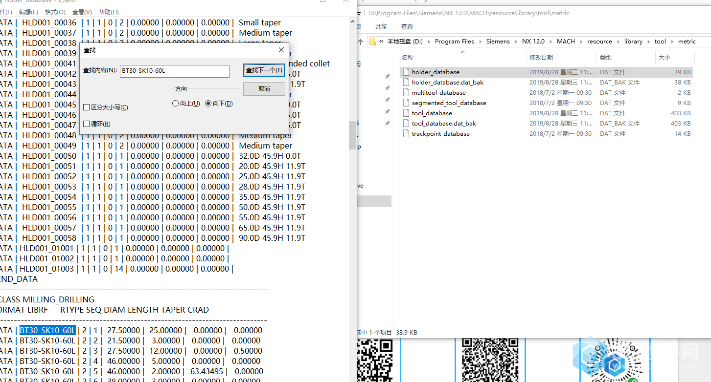Select the segmented_tool_database file icon
Image resolution: width=711 pixels, height=382 pixels.
(406, 103)
